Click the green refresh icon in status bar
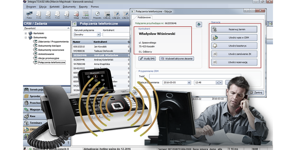This screenshot has width=300, height=150. tap(30, 149)
